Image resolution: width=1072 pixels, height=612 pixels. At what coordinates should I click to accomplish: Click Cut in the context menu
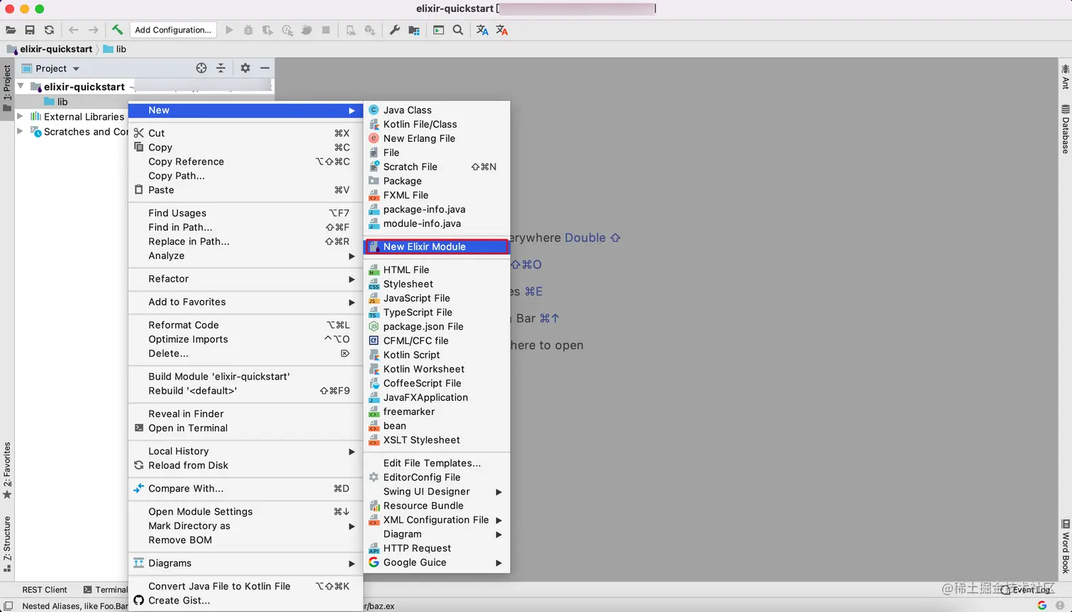(245, 133)
